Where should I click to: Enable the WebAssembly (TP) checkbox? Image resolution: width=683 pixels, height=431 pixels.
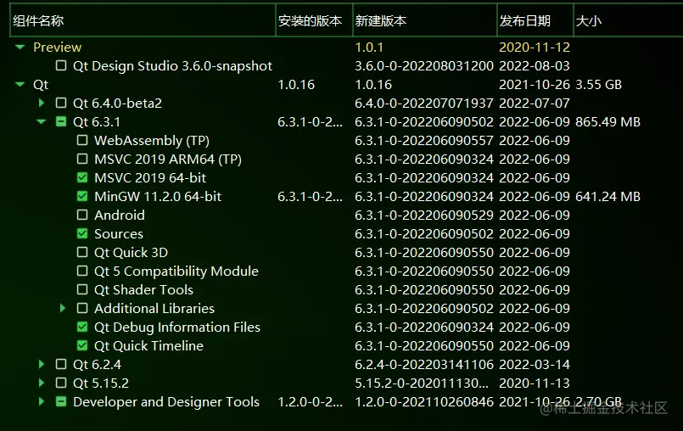click(82, 140)
